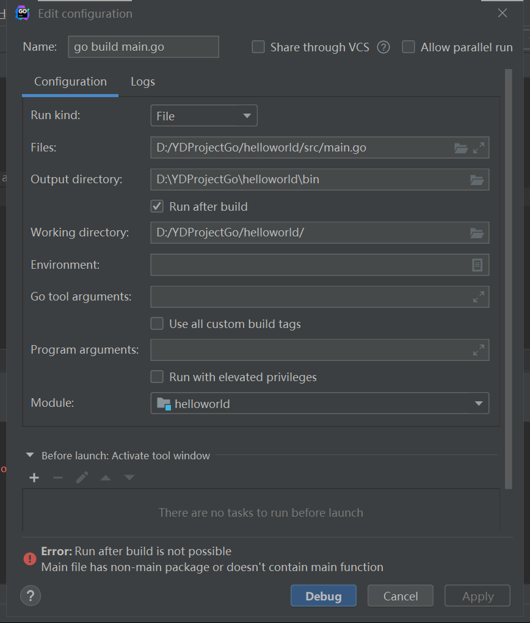Open the Share through VCS help icon
This screenshot has width=530, height=623.
point(383,47)
